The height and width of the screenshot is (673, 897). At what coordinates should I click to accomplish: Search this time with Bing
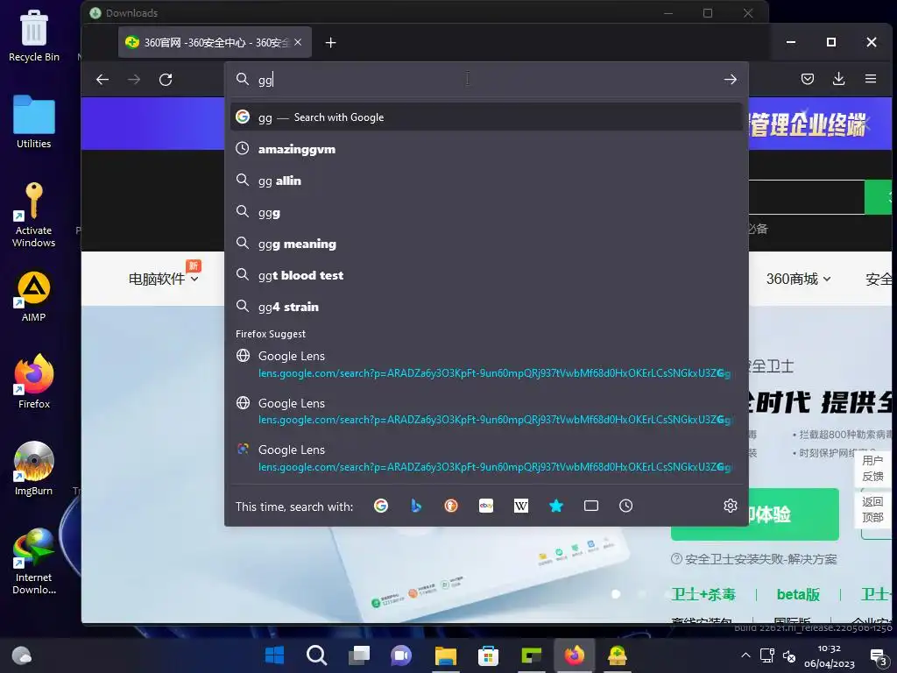pos(416,506)
